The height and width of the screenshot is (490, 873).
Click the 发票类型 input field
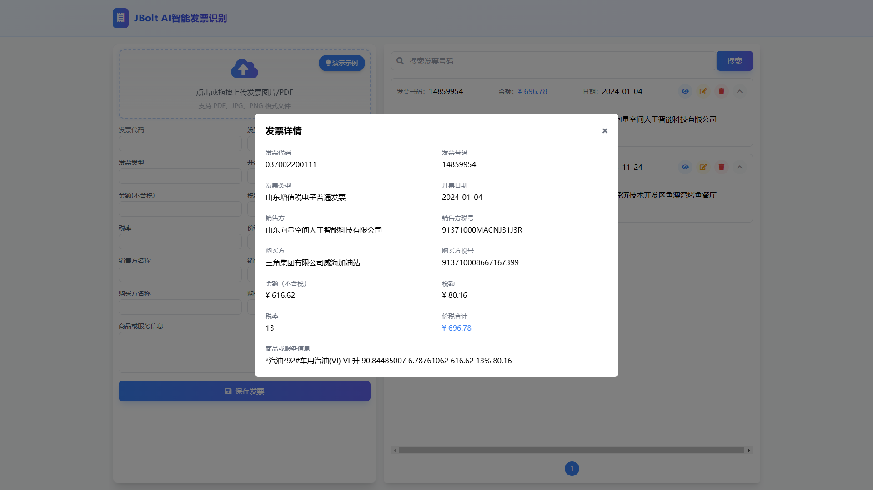point(180,176)
